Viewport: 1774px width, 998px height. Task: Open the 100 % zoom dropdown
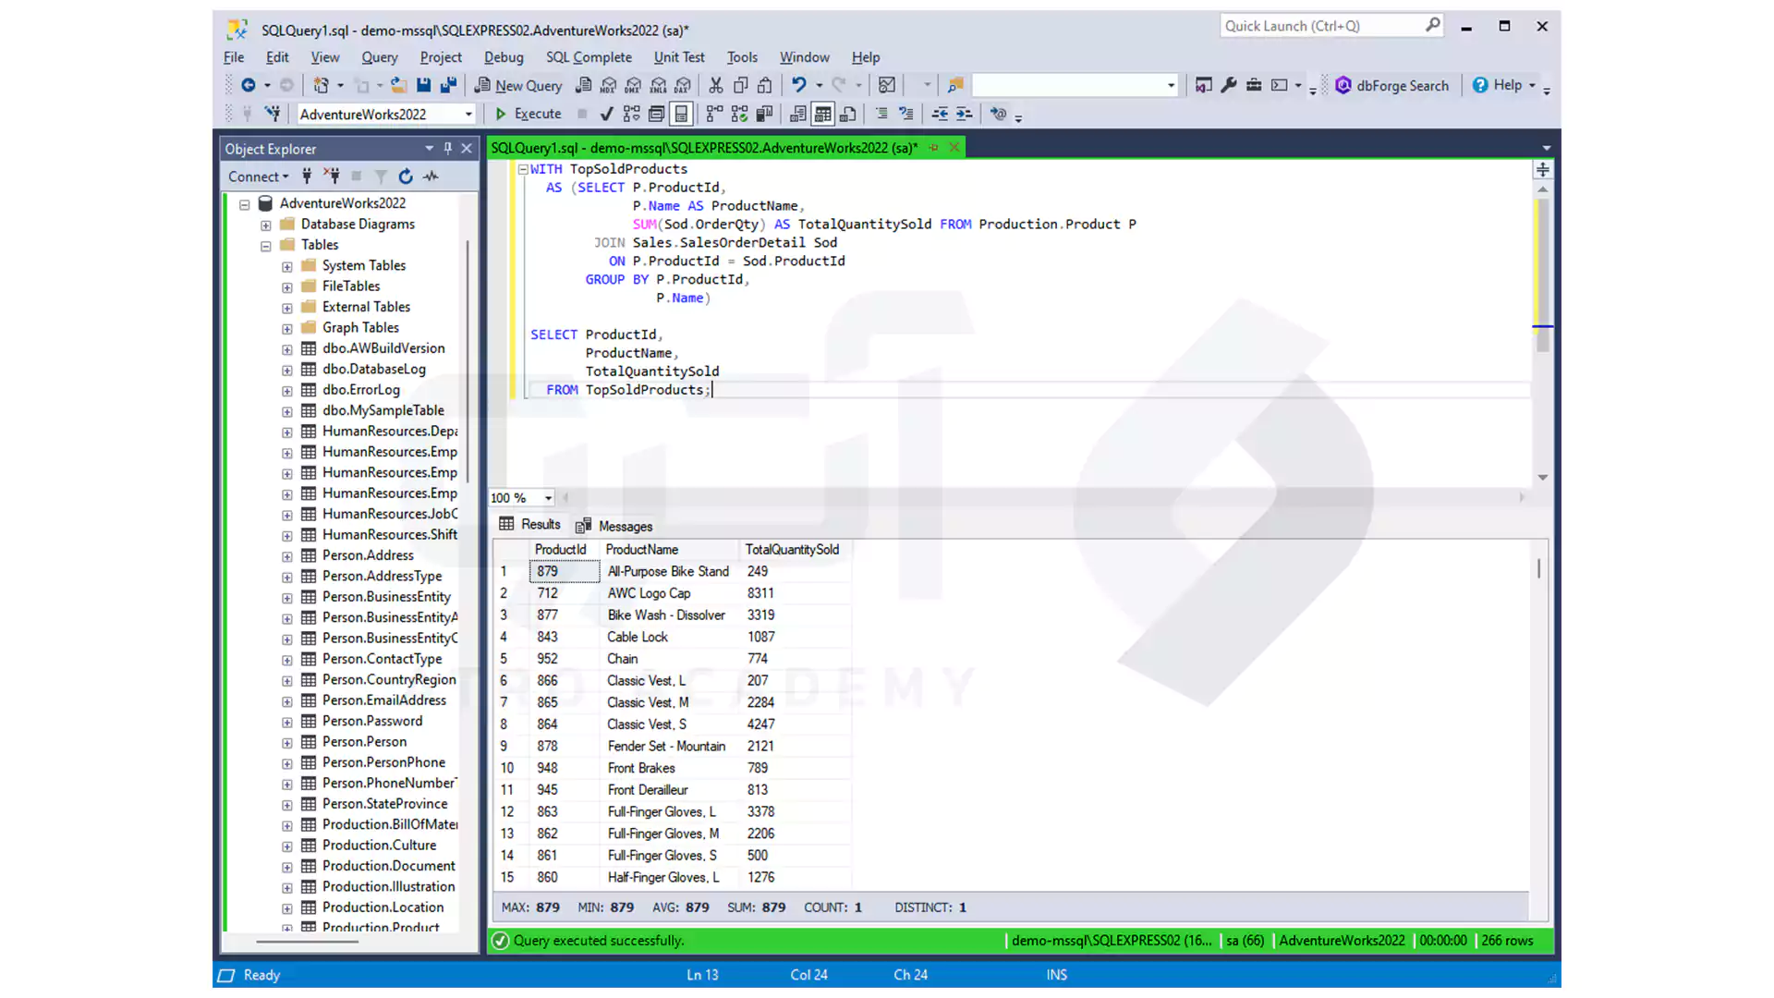point(548,498)
